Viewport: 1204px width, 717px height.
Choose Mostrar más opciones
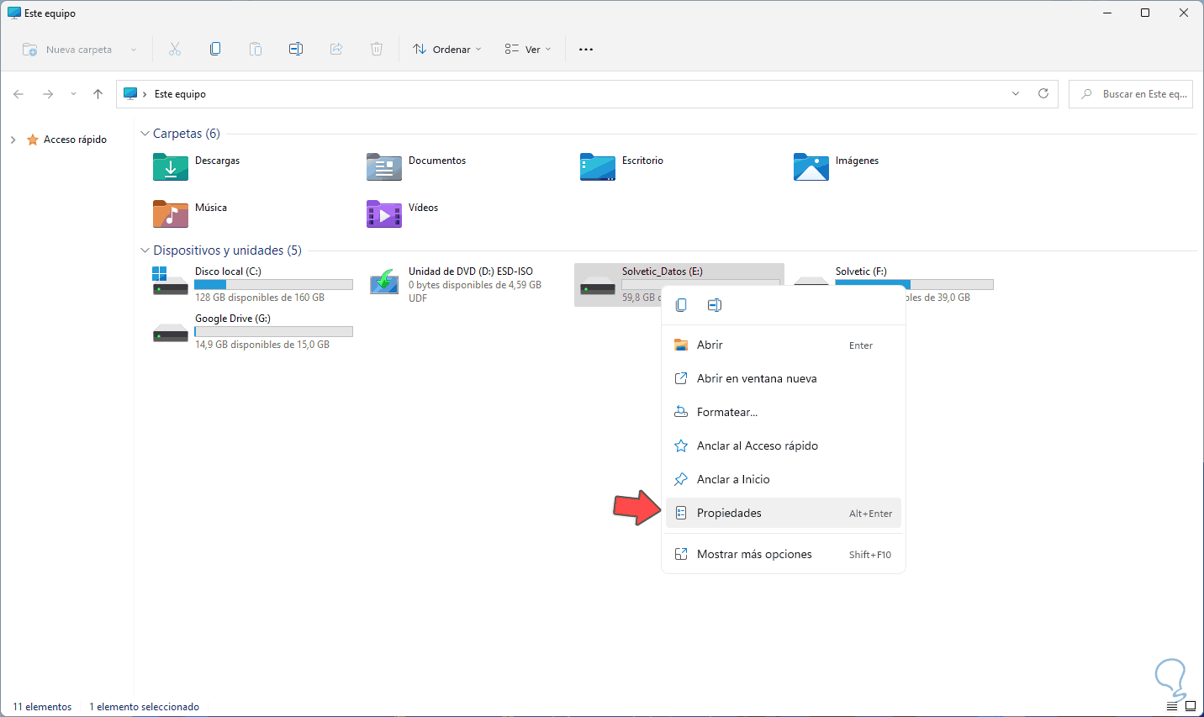pyautogui.click(x=784, y=554)
